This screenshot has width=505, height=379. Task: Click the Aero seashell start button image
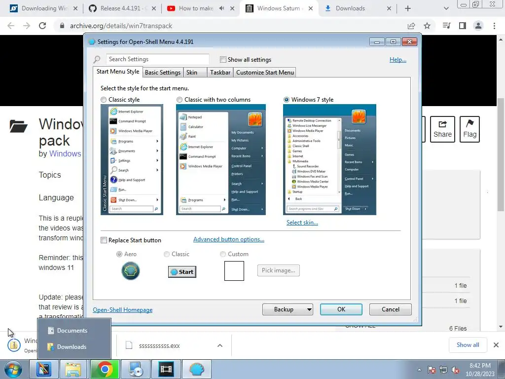tap(130, 271)
